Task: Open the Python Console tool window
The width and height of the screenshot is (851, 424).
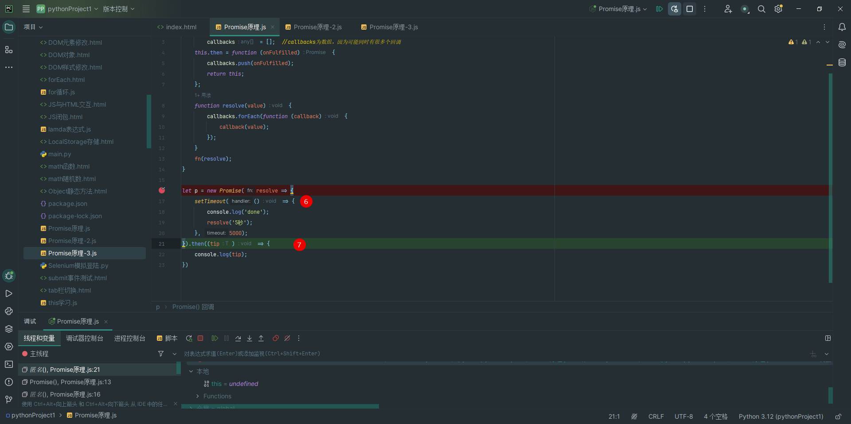Action: click(9, 311)
